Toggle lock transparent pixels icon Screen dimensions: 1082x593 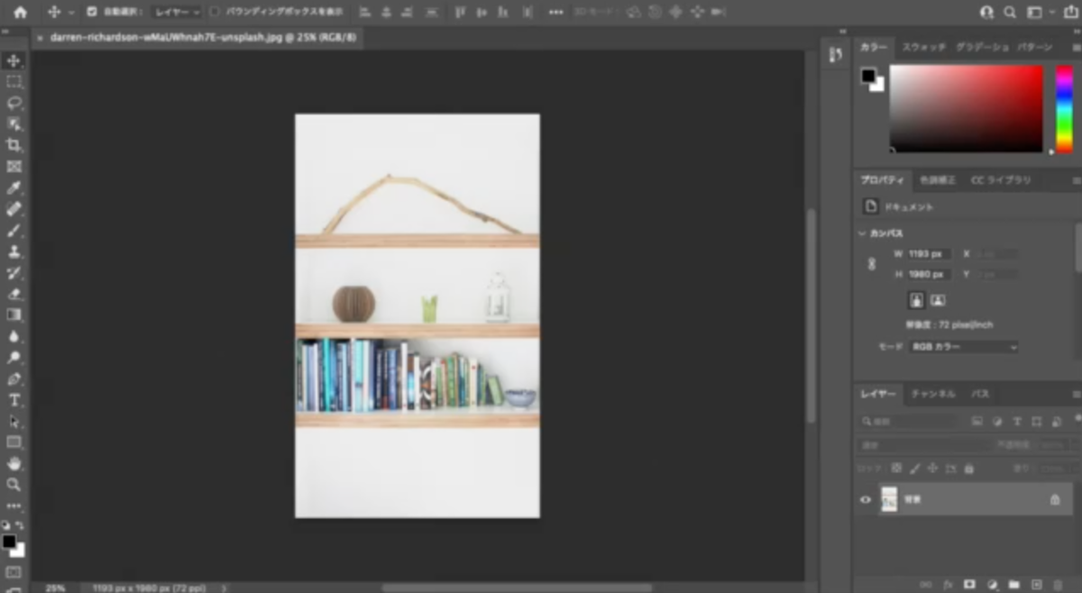(896, 469)
